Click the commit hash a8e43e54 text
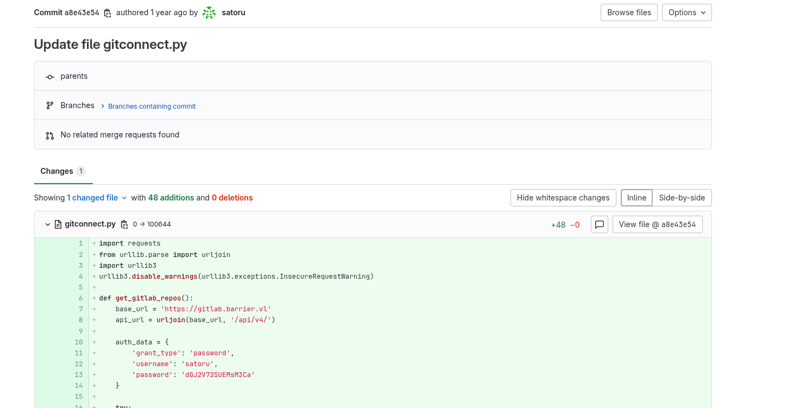Screen dimensions: 788x408 pyautogui.click(x=82, y=12)
